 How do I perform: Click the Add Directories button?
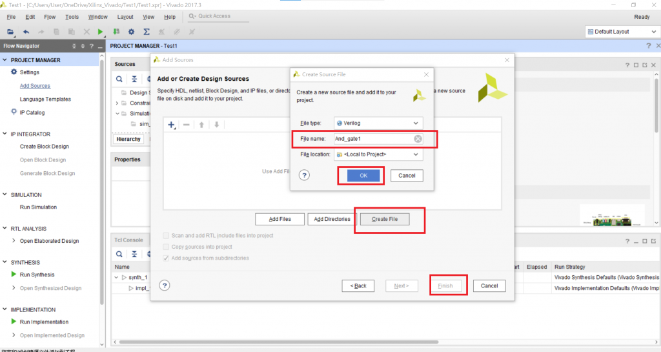[x=332, y=219]
